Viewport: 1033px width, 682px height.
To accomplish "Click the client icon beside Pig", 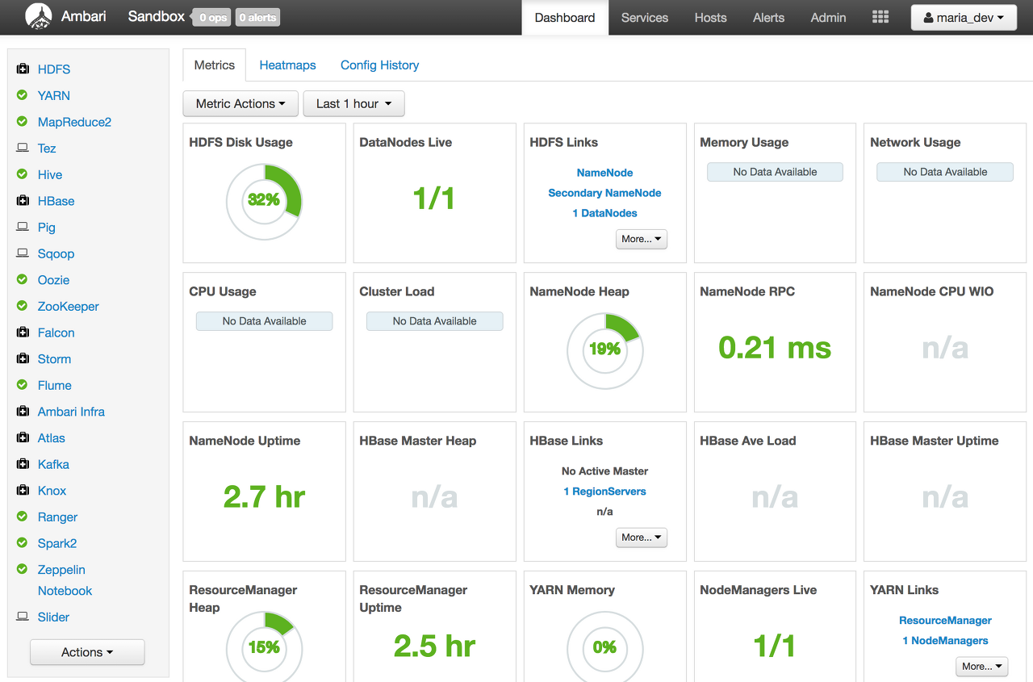I will click(23, 228).
